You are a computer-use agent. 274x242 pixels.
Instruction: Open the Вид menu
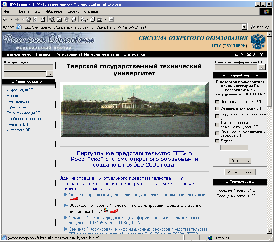37,11
